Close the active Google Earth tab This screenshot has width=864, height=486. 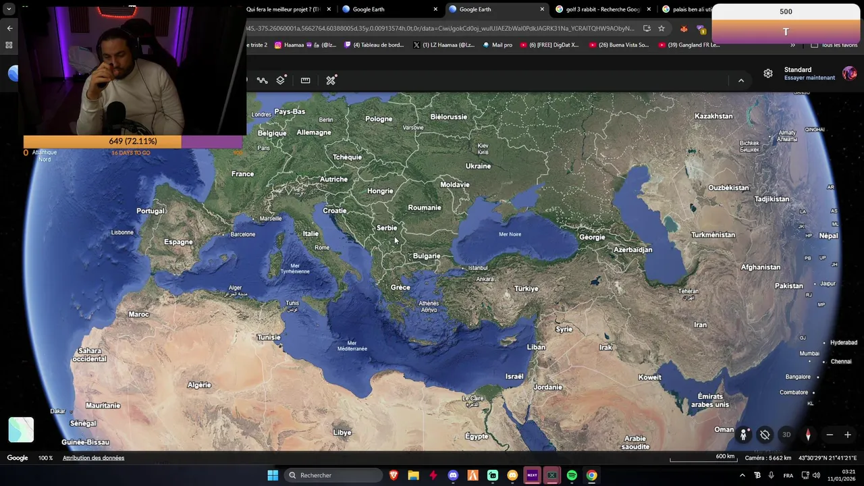coord(542,9)
